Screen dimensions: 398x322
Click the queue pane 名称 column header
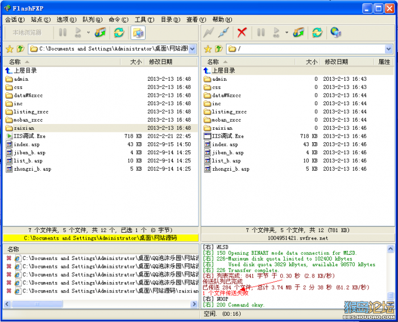101,249
